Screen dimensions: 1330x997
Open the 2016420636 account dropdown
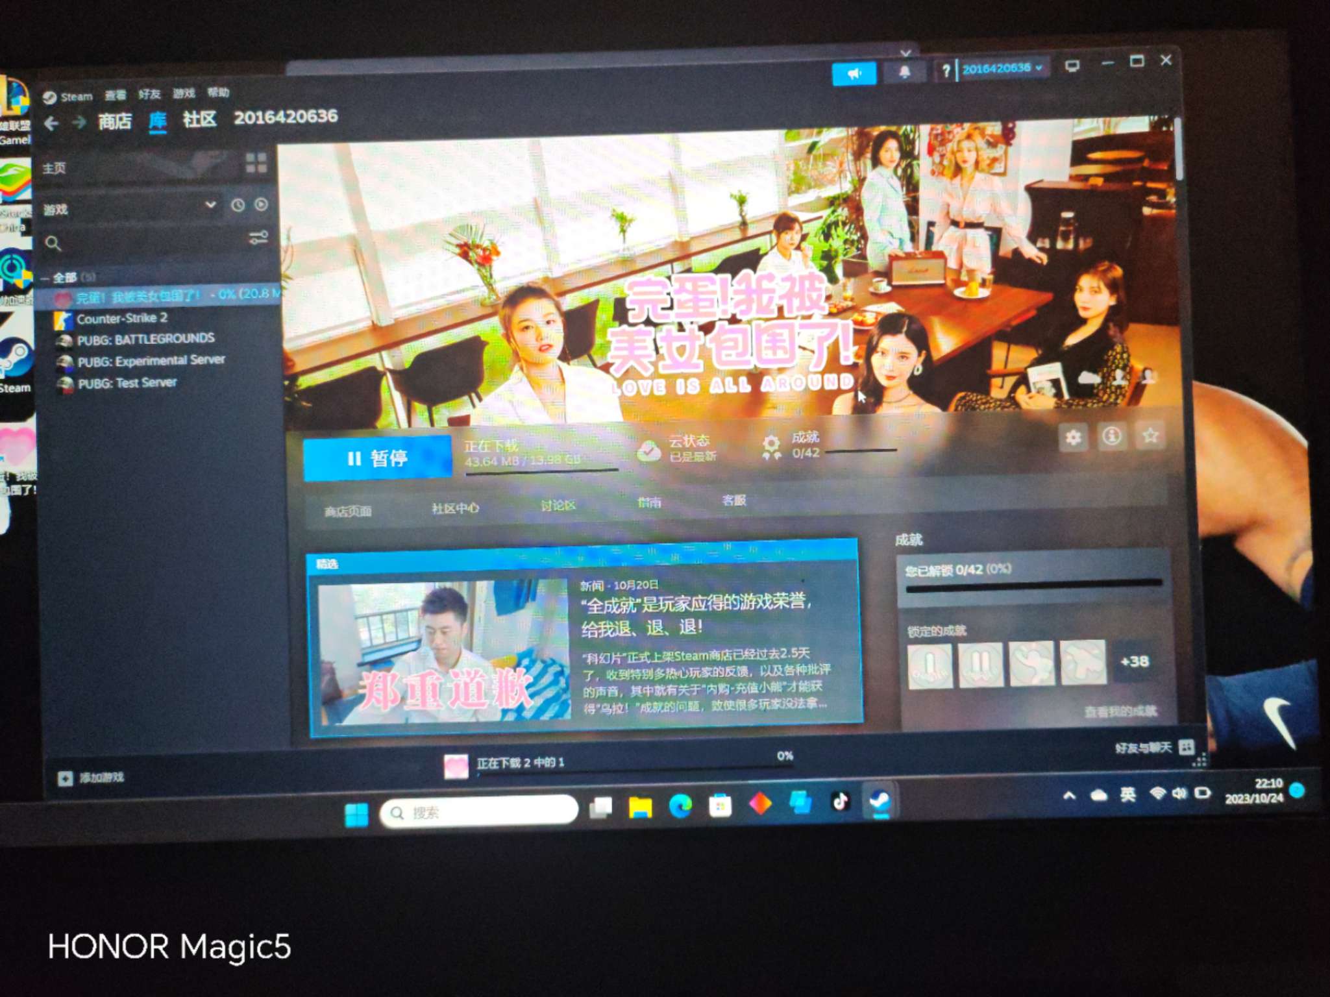pyautogui.click(x=1004, y=68)
